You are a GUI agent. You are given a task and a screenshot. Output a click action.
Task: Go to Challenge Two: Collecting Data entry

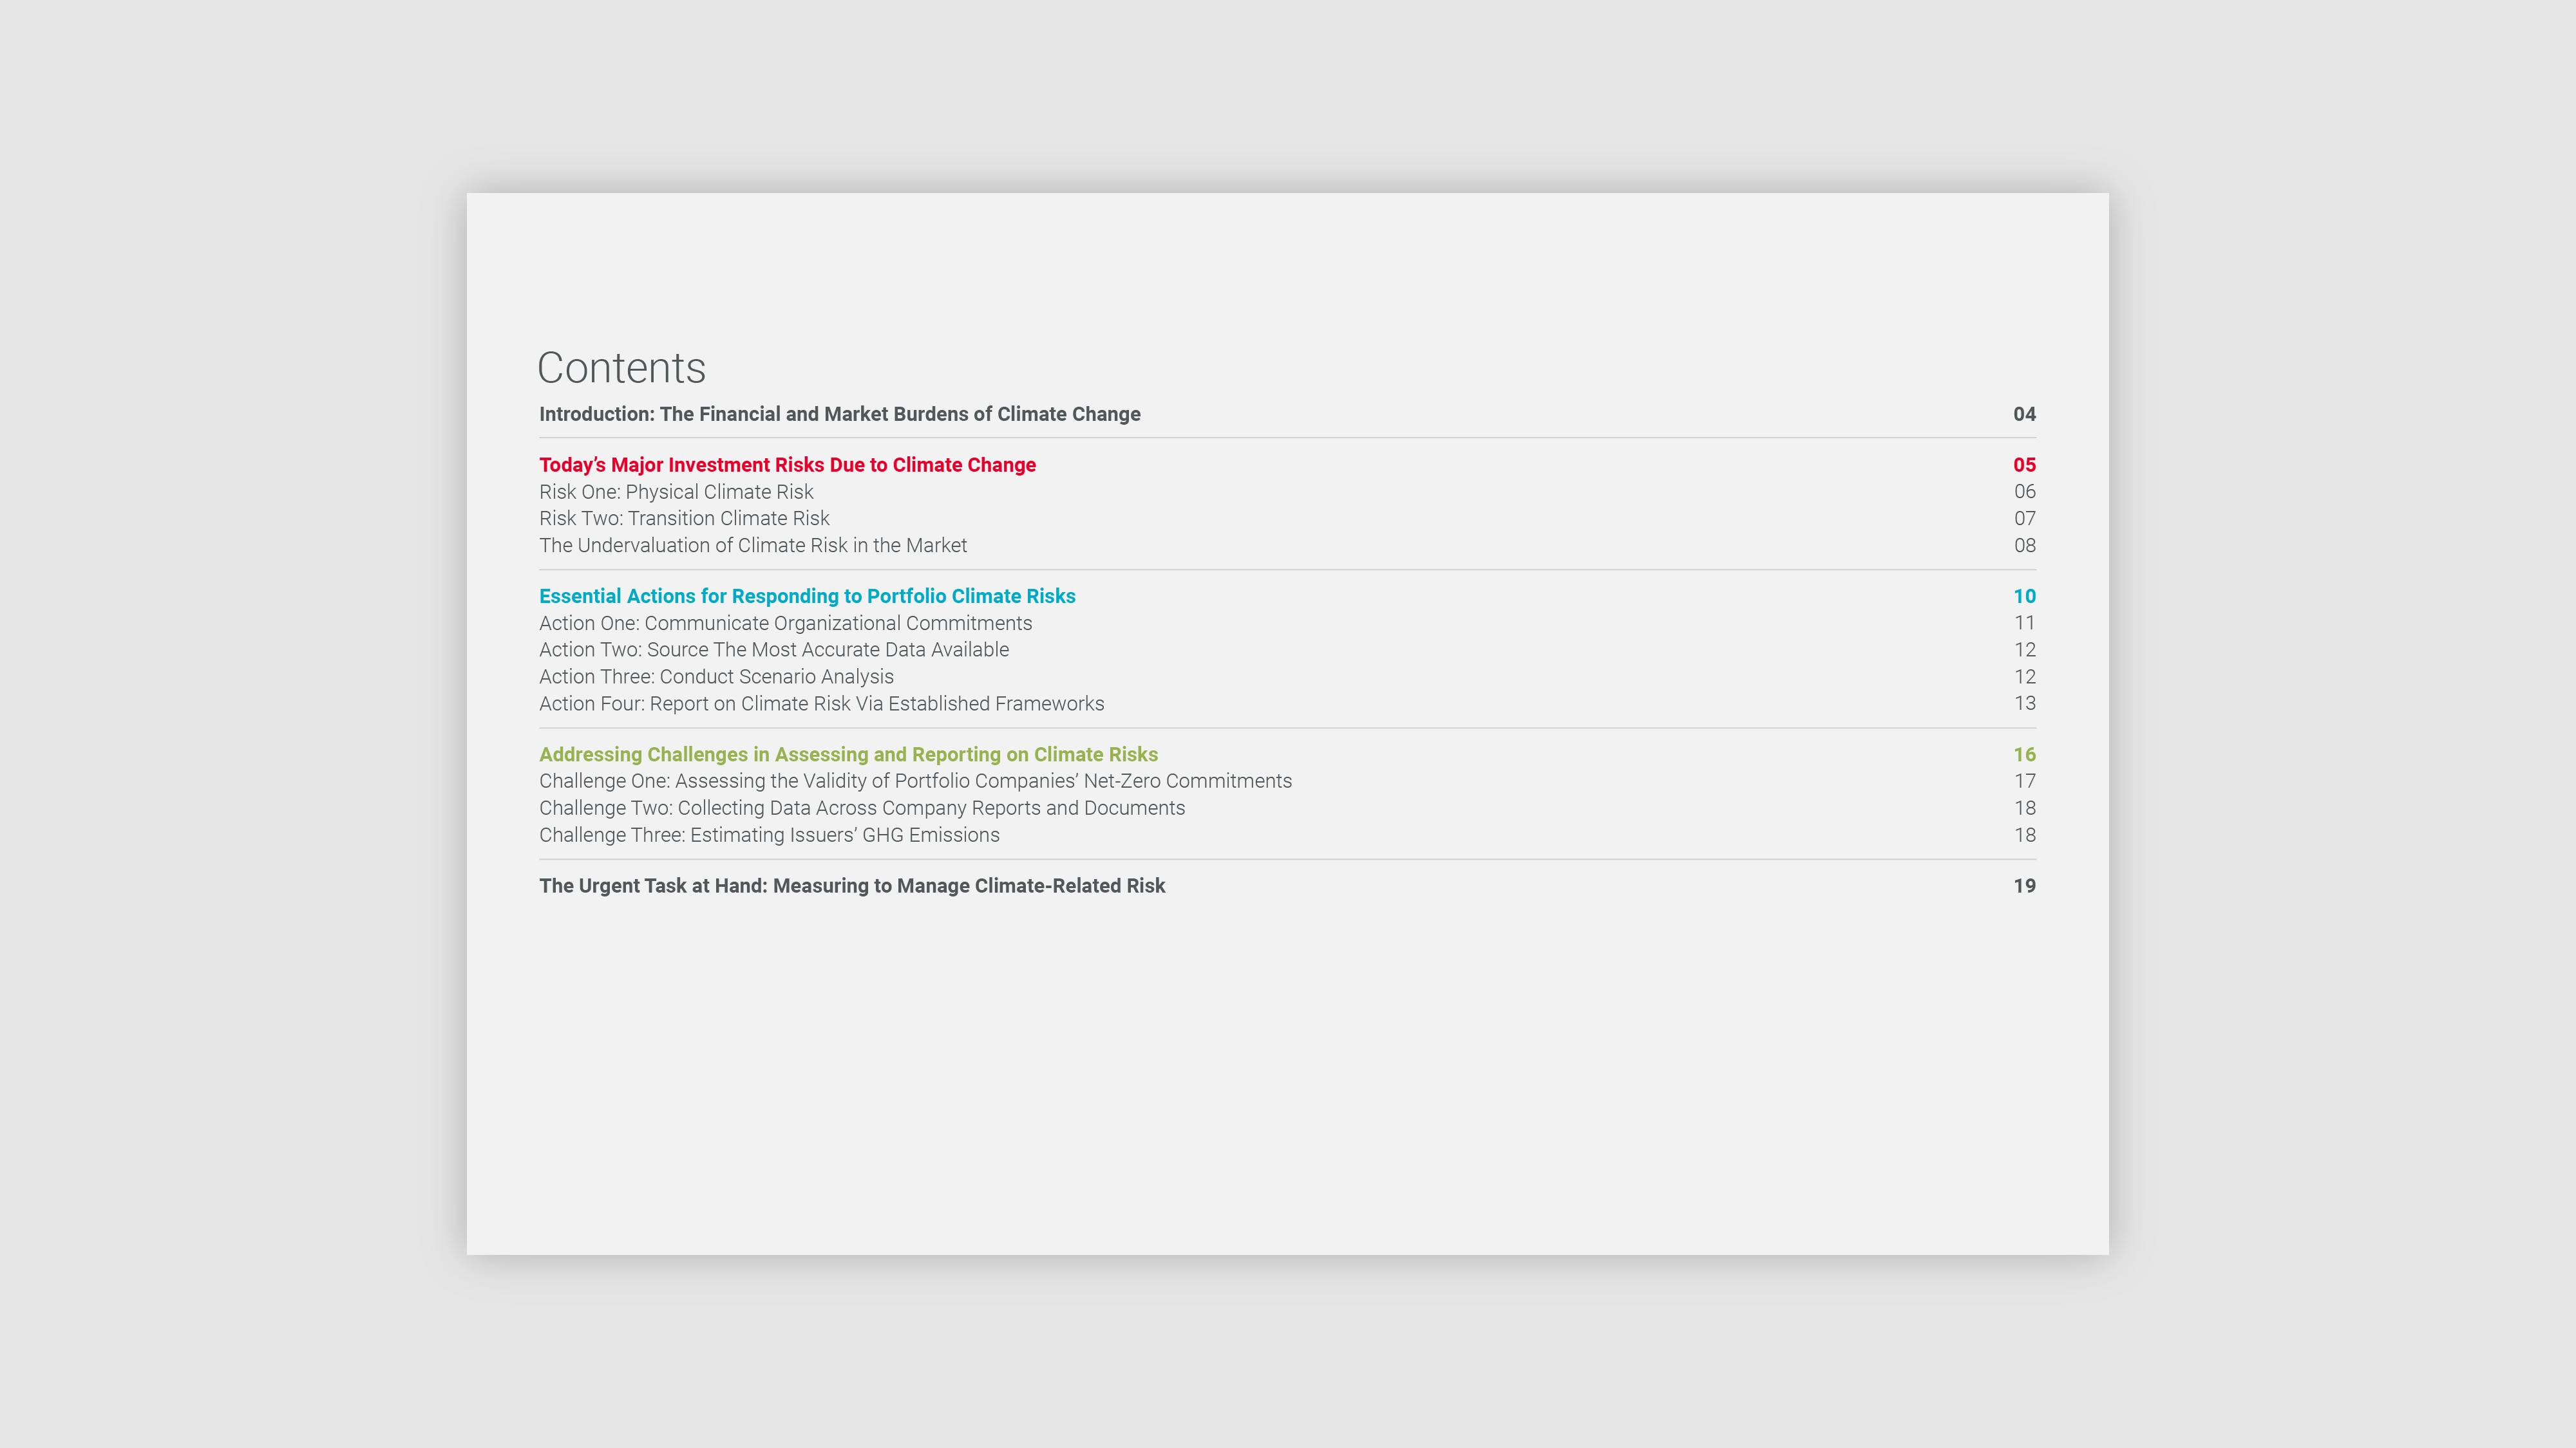click(862, 808)
